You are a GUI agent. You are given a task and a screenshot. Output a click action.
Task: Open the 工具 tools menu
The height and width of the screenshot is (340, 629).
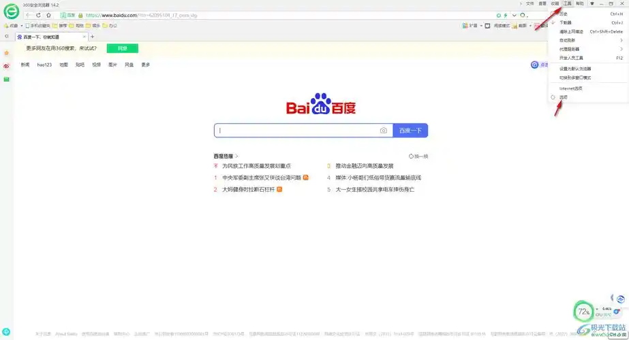click(567, 3)
